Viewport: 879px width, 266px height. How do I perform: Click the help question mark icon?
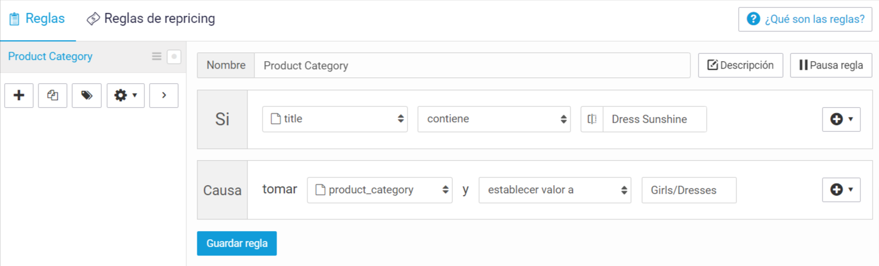[753, 19]
